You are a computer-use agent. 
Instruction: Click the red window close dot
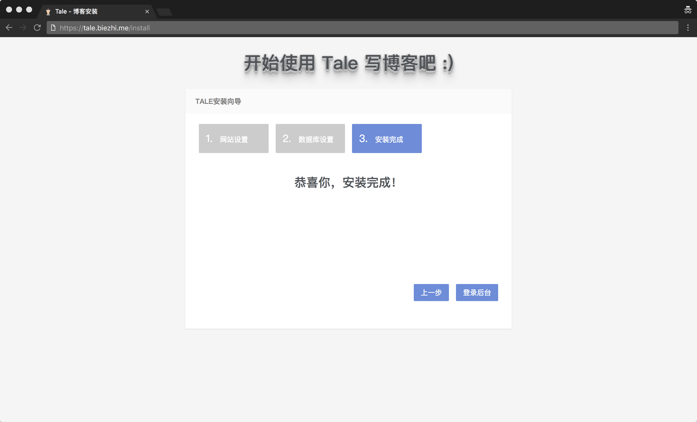point(9,10)
